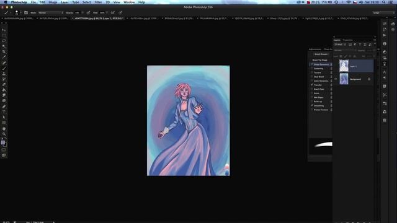Click the foreground color swatch

click(x=2, y=142)
